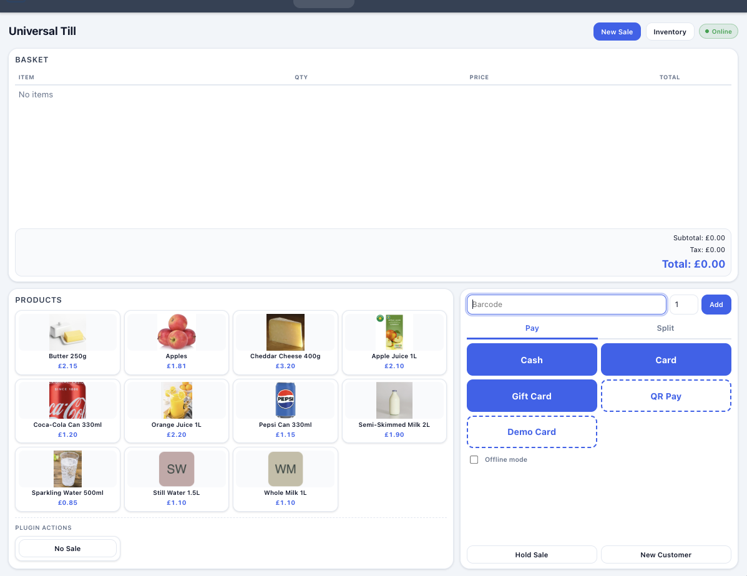Add Coca-Cola Can 330ml to basket
This screenshot has height=576, width=747.
click(67, 411)
